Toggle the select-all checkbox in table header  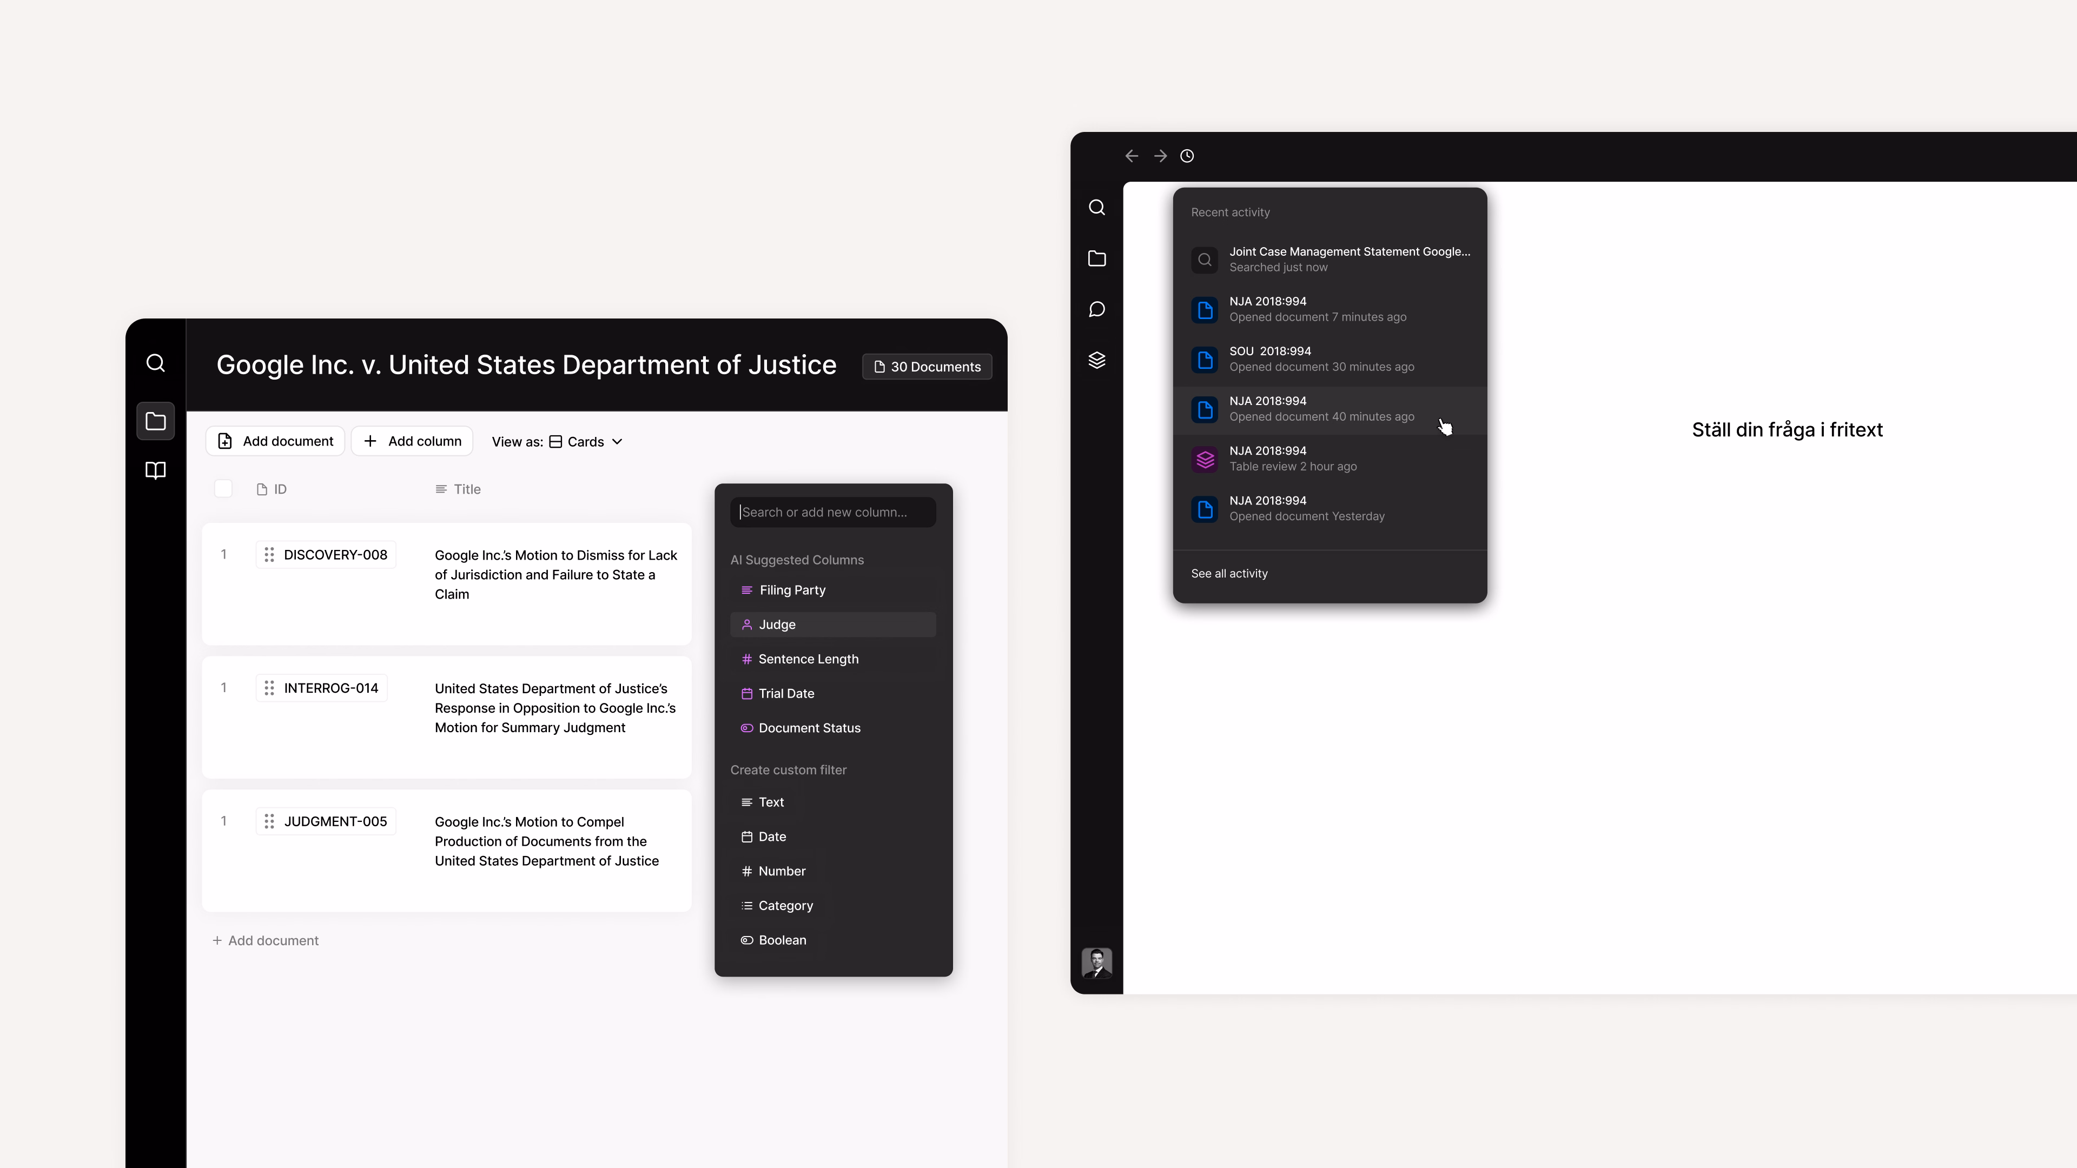point(223,489)
